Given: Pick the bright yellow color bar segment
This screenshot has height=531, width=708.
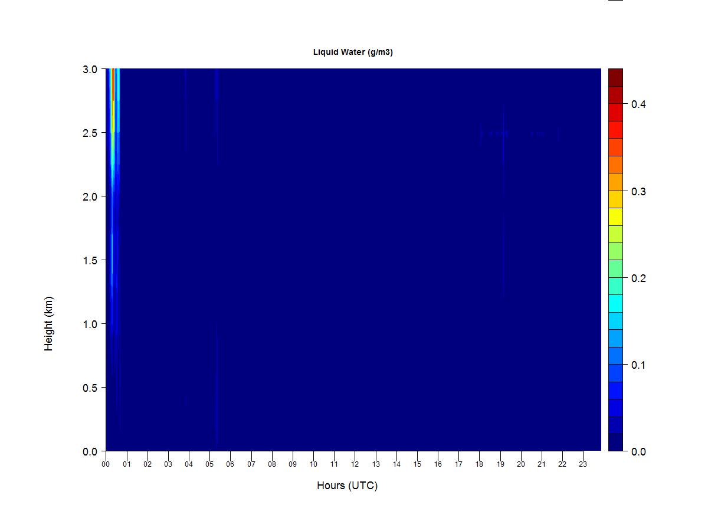Looking at the screenshot, I should click(615, 217).
